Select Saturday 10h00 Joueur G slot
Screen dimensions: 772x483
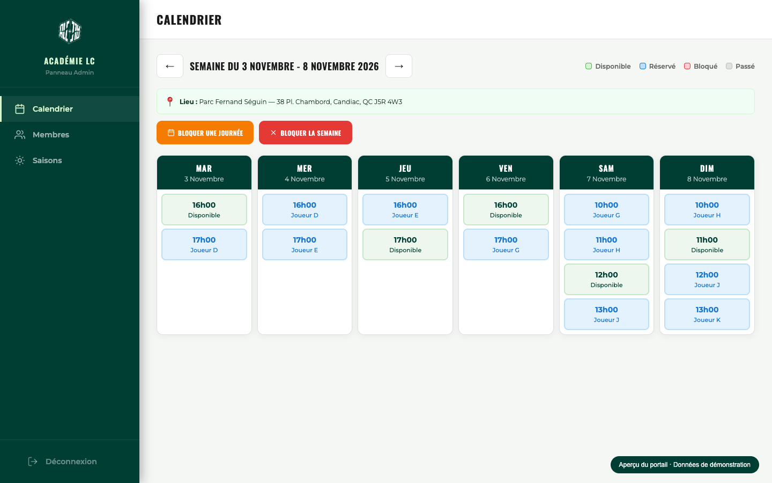click(x=606, y=209)
